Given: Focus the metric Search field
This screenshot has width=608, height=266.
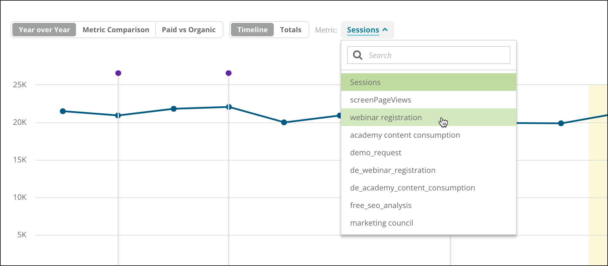Looking at the screenshot, I should (428, 55).
